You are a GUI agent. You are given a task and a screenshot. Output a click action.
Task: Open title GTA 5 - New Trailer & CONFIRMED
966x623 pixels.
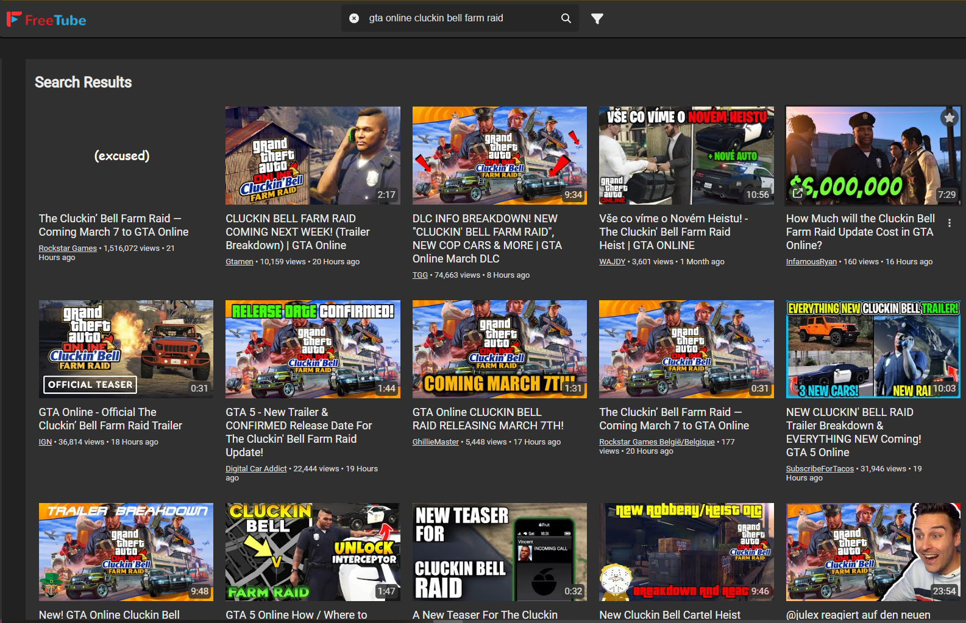coord(299,432)
